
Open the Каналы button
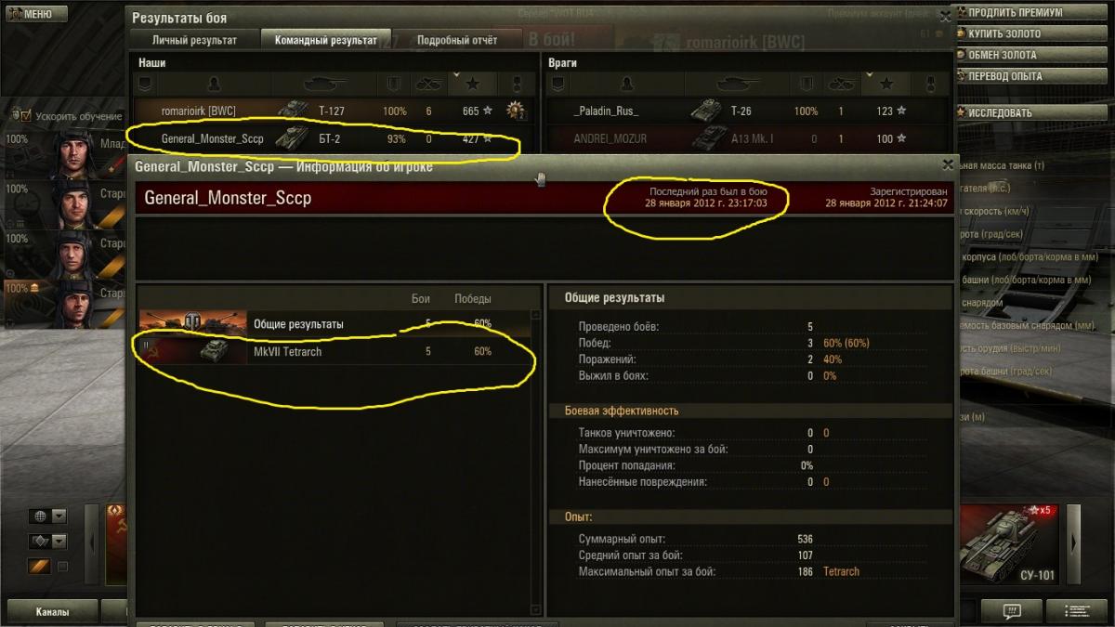click(51, 611)
